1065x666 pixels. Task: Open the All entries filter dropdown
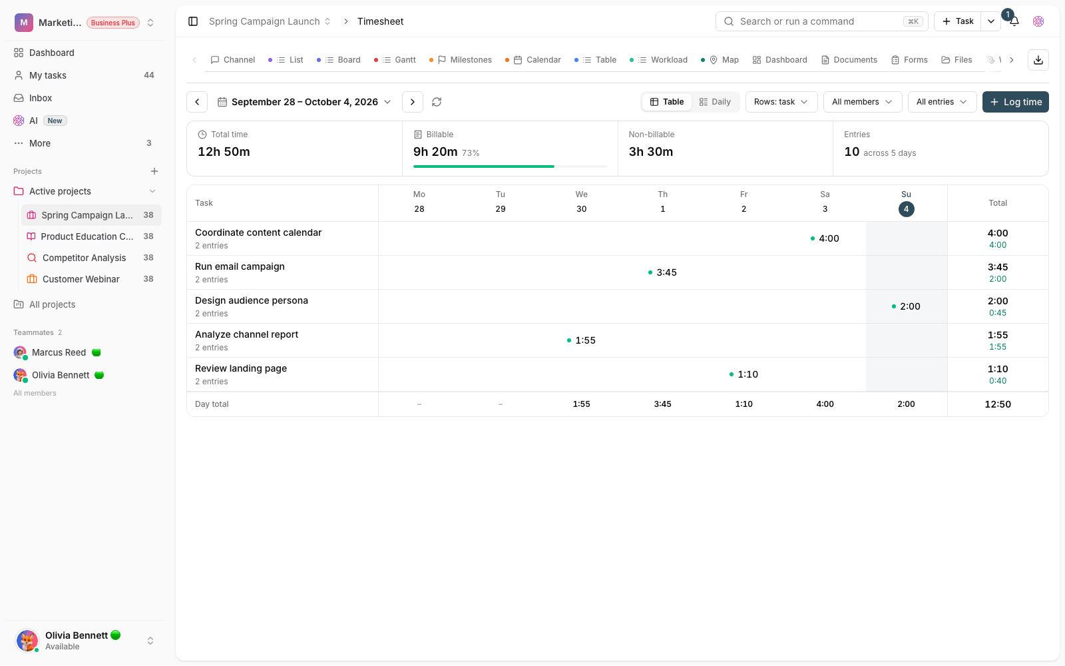point(942,102)
